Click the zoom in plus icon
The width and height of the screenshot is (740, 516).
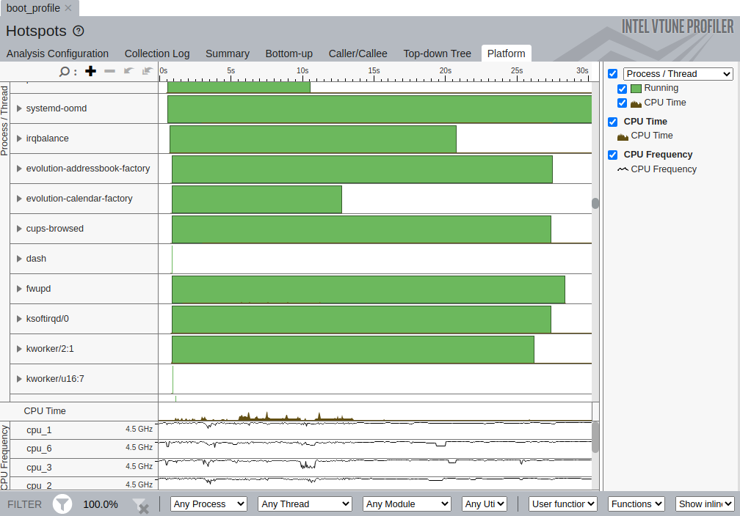(90, 71)
